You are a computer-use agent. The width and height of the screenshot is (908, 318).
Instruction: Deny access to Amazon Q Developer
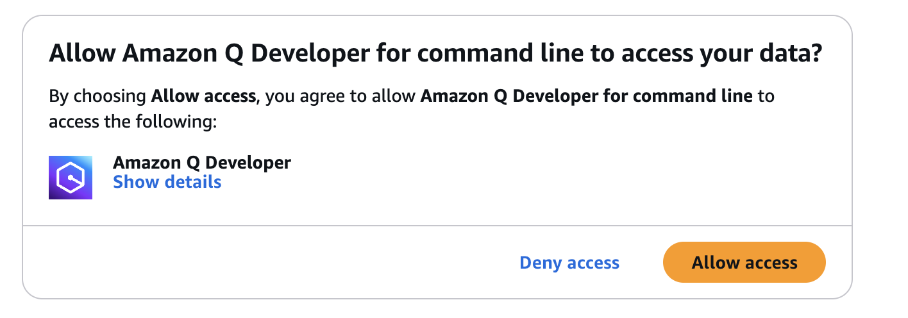point(569,262)
